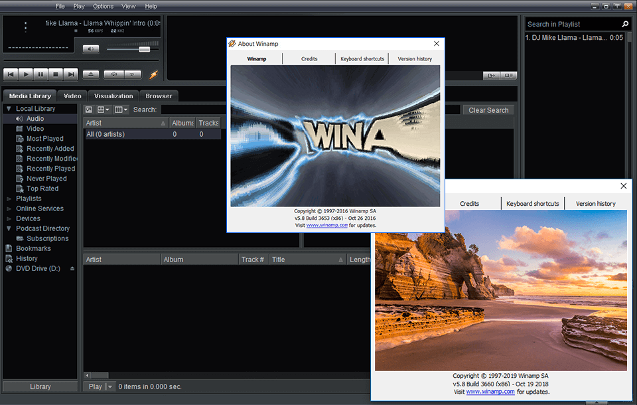Image resolution: width=637 pixels, height=405 pixels.
Task: Open the thumbnail view icon near Search
Action: point(88,110)
